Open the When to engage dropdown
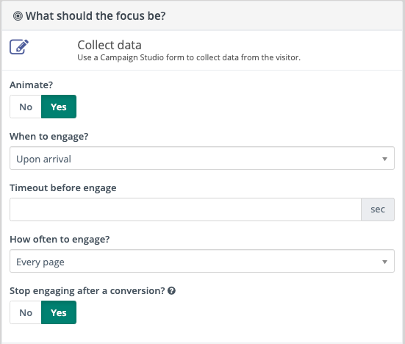Image resolution: width=405 pixels, height=344 pixels. point(202,158)
